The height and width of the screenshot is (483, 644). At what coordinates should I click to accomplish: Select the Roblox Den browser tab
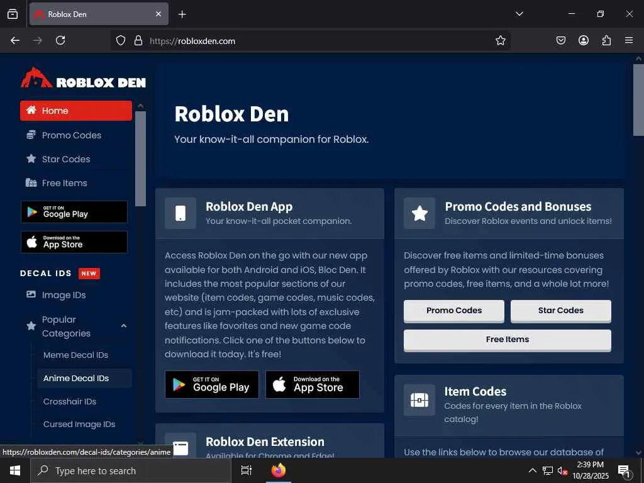point(99,14)
